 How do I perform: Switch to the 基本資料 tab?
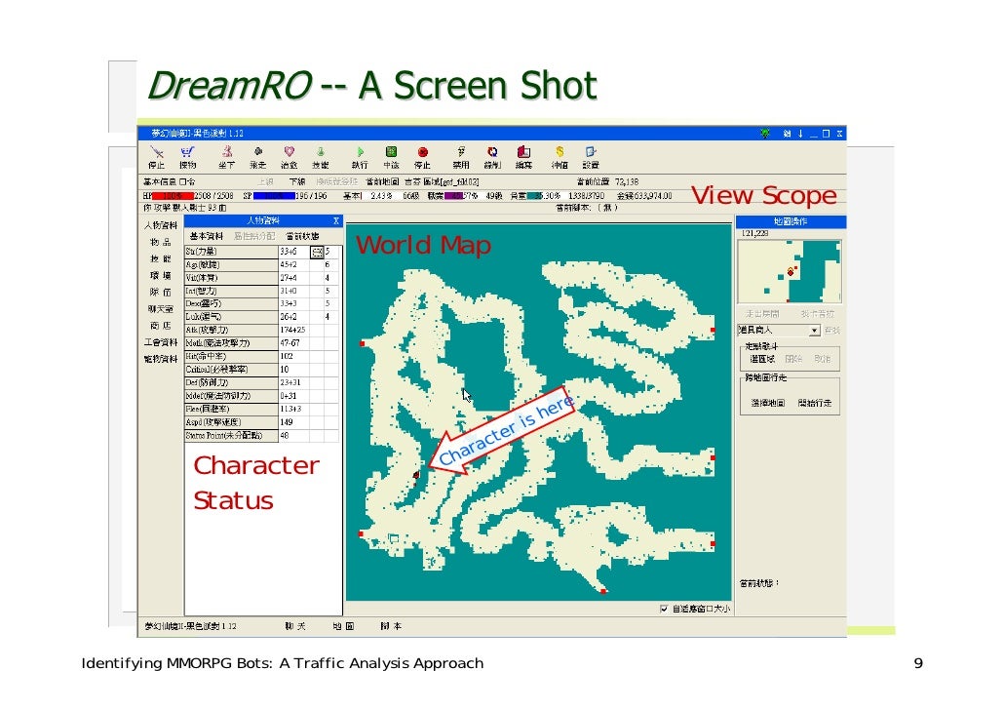point(207,236)
